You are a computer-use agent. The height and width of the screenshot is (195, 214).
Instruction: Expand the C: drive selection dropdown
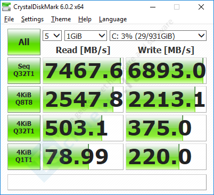[158, 36]
